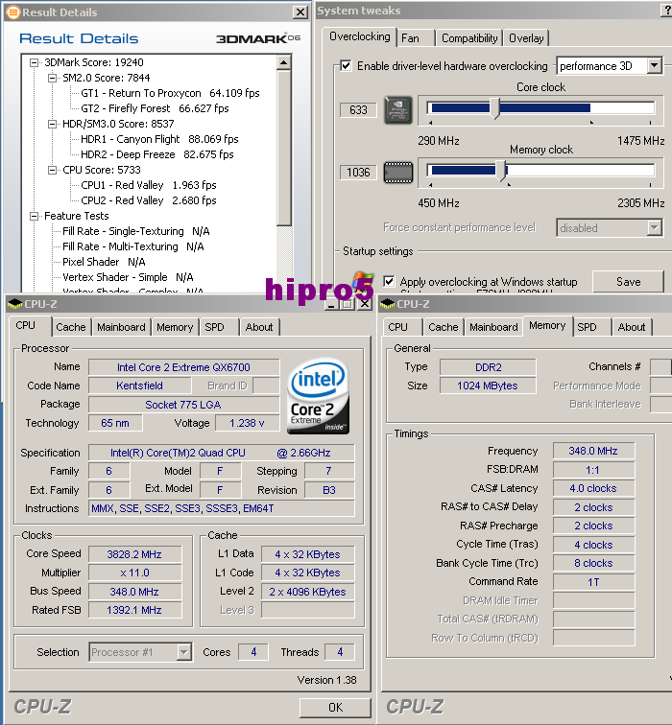Screen dimensions: 672x725
Task: Click the left CPU-Z window title icon
Action: [15, 304]
